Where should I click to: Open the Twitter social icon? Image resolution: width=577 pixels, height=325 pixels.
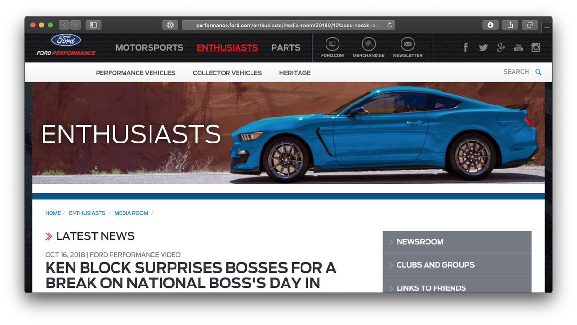(x=483, y=47)
